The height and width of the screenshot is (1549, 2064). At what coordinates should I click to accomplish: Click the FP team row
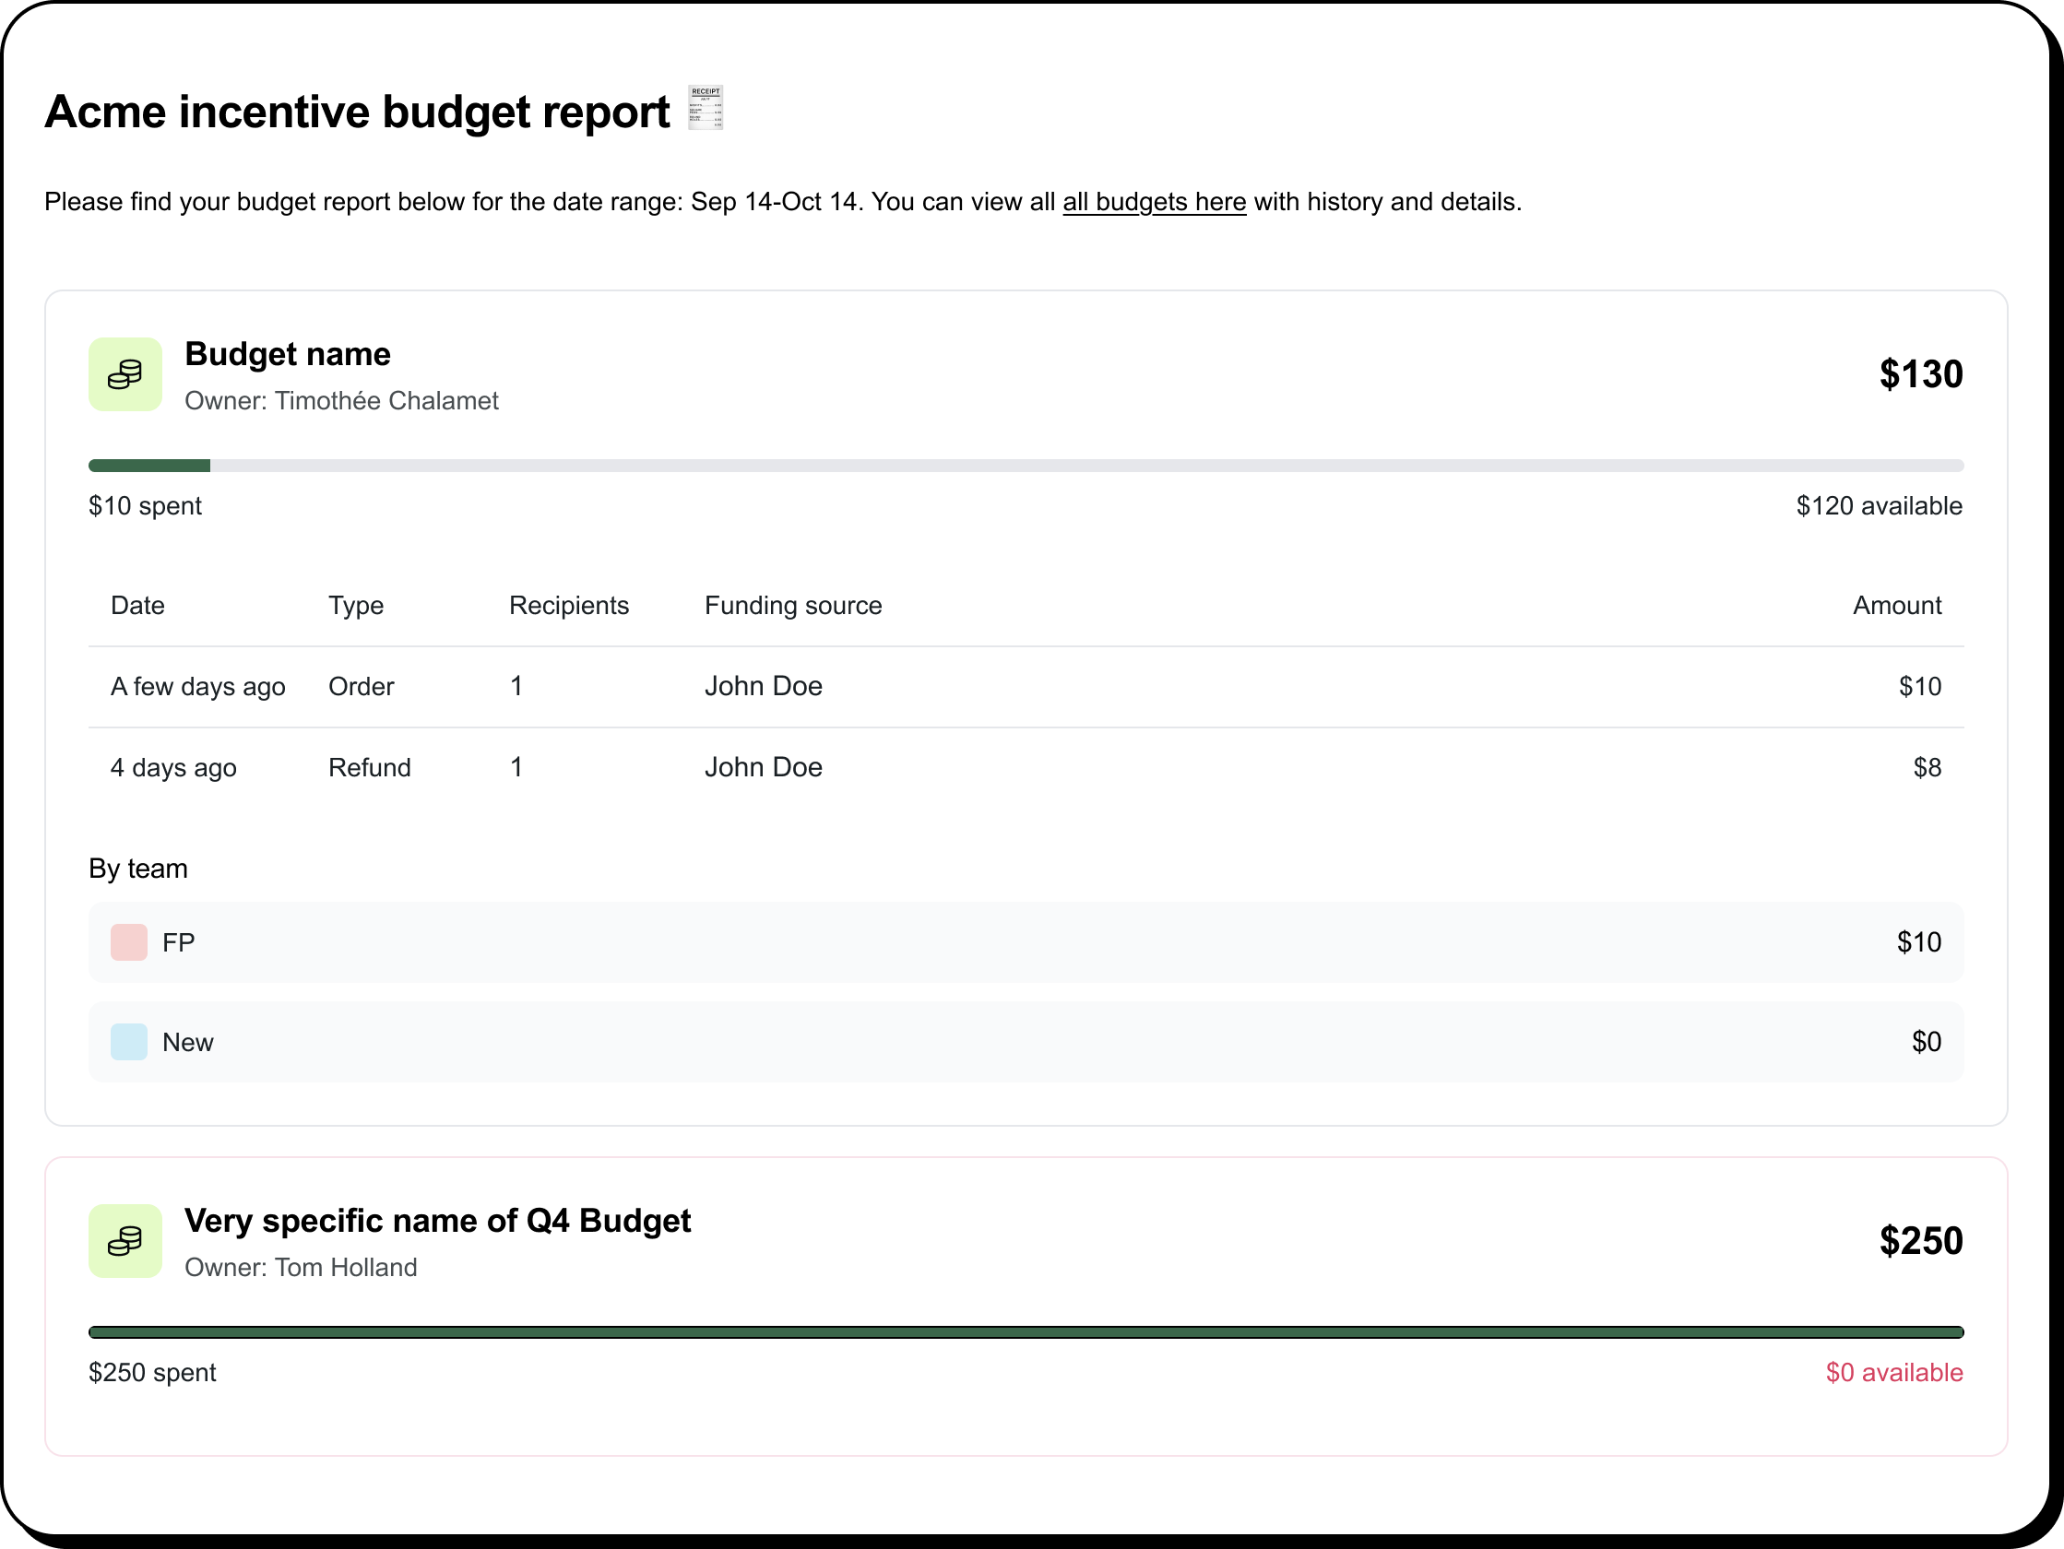[1025, 942]
